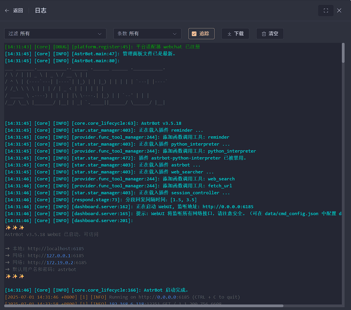Toggle the 追踪 tracking checkbox
The height and width of the screenshot is (310, 351).
pos(194,34)
